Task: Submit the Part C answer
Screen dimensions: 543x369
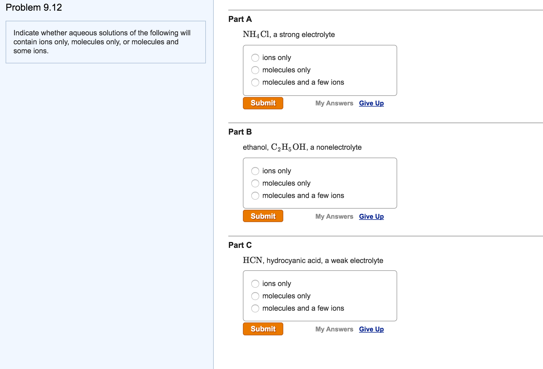Action: pos(263,329)
